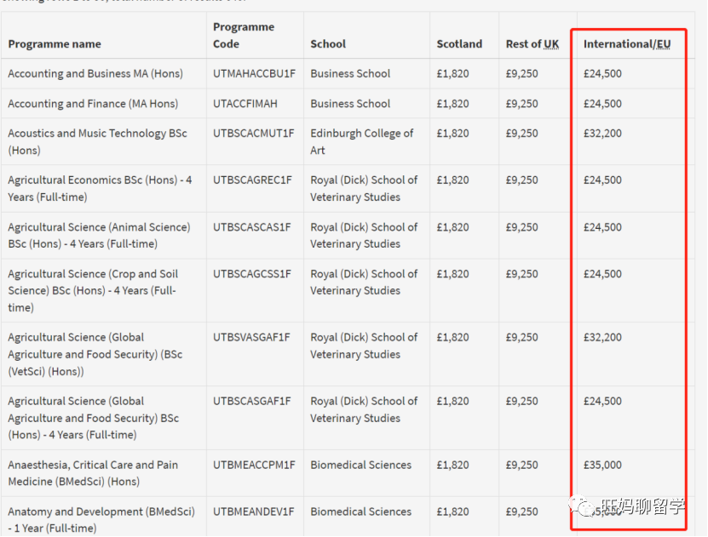Image resolution: width=708 pixels, height=537 pixels.
Task: Click programme code UTBMEACCPM1F
Action: (x=254, y=466)
